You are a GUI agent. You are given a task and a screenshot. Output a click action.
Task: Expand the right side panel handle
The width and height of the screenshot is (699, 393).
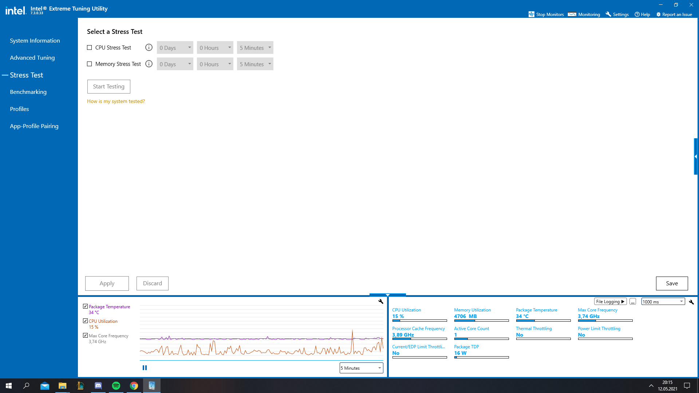click(696, 156)
